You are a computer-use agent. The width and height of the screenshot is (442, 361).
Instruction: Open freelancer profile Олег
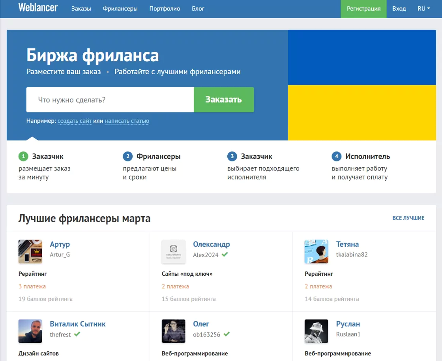click(201, 324)
